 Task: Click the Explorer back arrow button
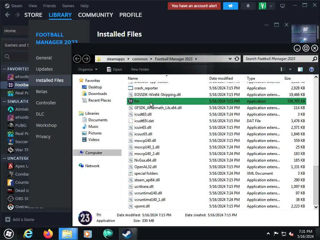coord(77,59)
